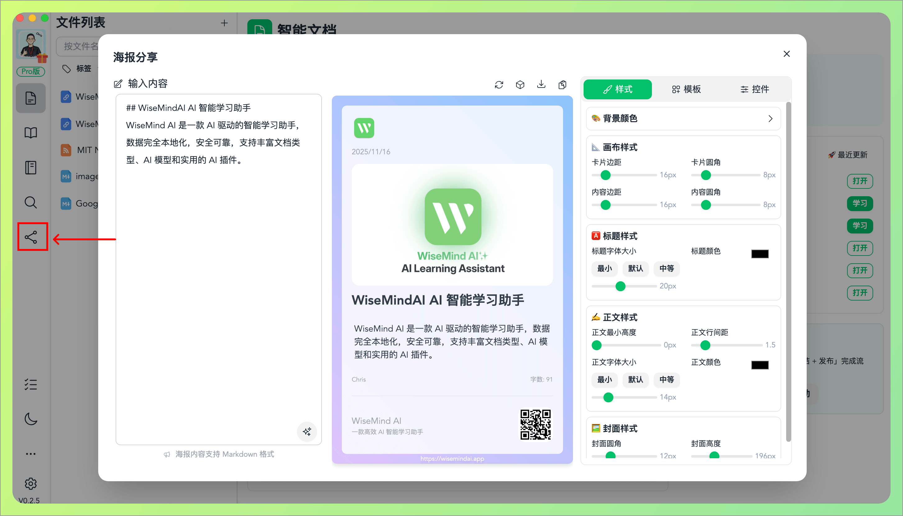The height and width of the screenshot is (516, 903).
Task: Click the 打开 button for a recent file
Action: 860,181
